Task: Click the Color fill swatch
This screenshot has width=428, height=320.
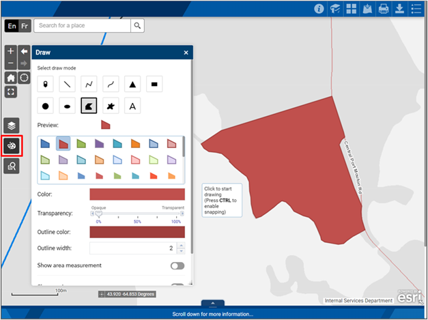Action: 137,194
